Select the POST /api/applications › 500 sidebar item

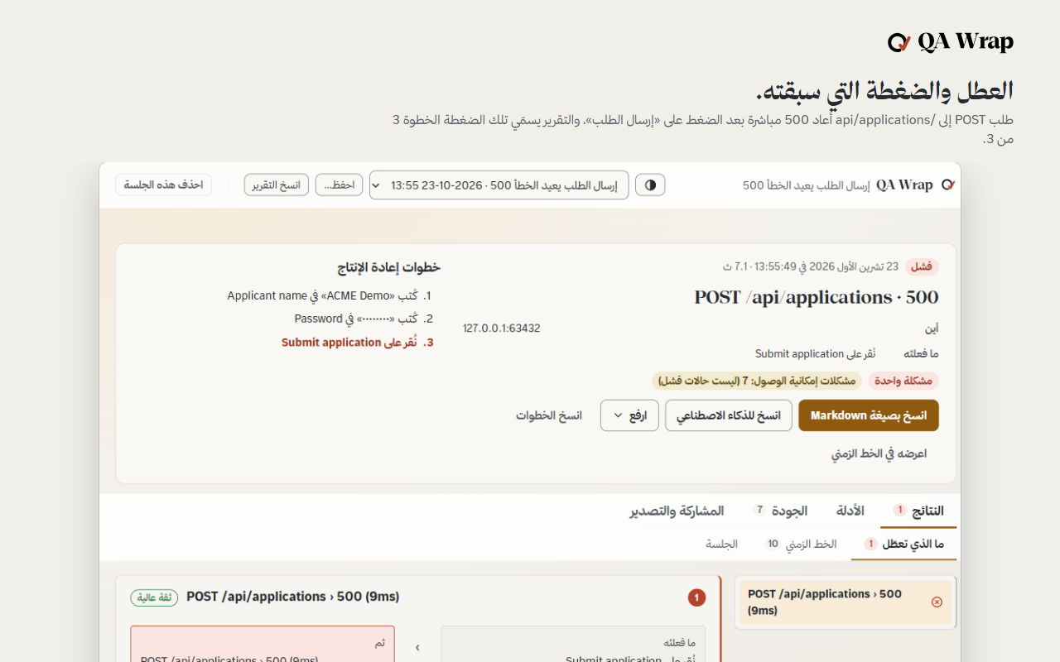tap(845, 602)
